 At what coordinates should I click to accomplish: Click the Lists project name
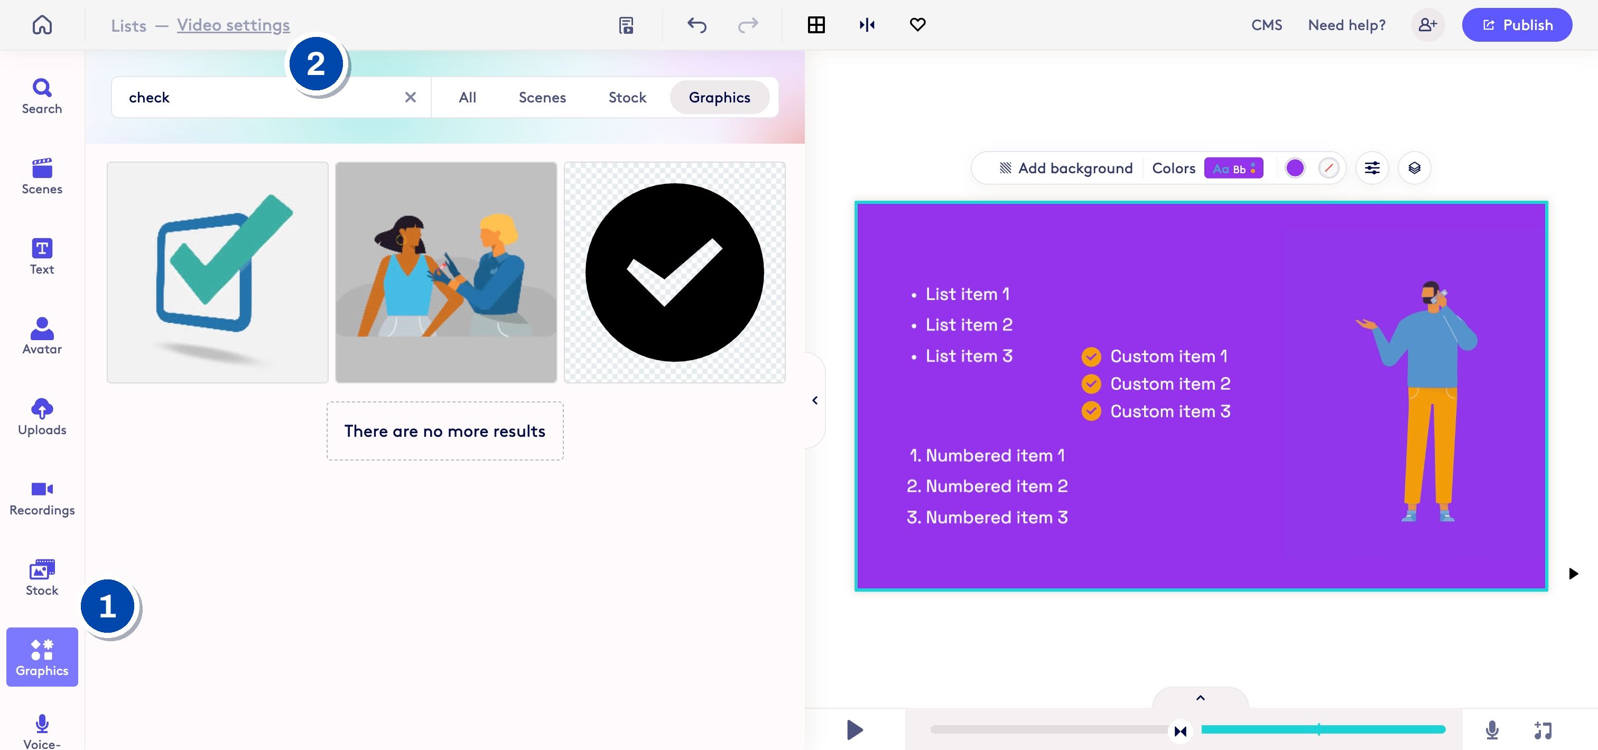coord(128,25)
